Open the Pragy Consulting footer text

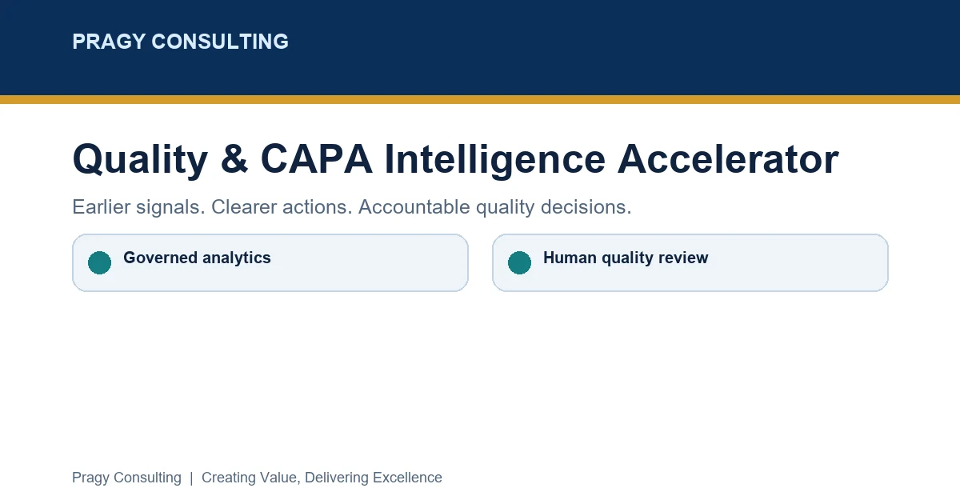(x=126, y=478)
